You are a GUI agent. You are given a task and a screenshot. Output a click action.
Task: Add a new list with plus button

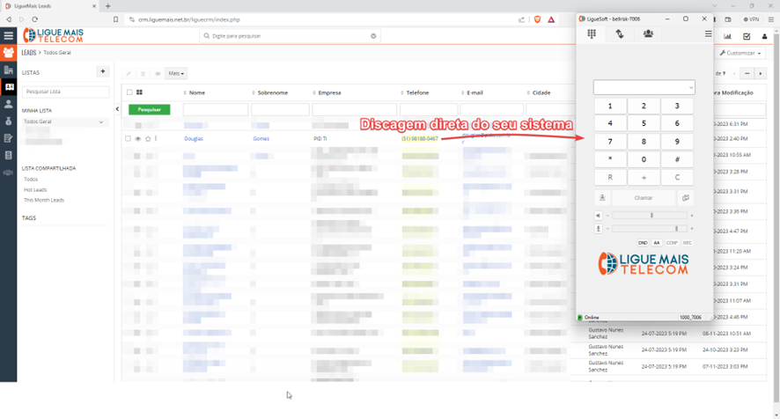[x=102, y=71]
